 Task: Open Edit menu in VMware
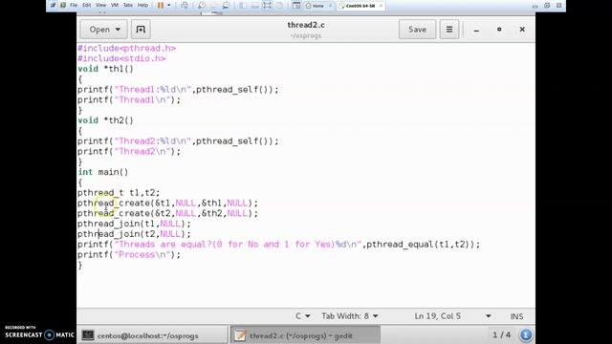coord(87,6)
